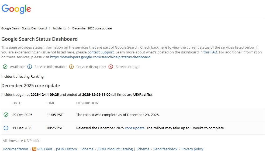This screenshot has width=266, height=153.
Task: Open the contact Support link
Action: (x=101, y=52)
